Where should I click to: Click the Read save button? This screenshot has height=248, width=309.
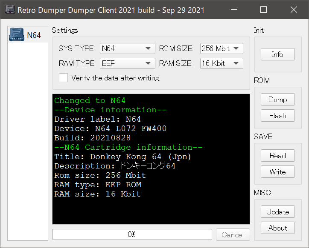278,156
